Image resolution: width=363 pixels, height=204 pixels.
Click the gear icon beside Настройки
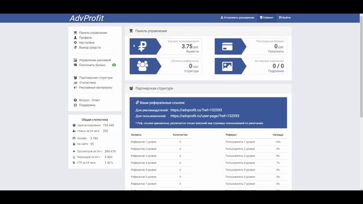(x=75, y=42)
